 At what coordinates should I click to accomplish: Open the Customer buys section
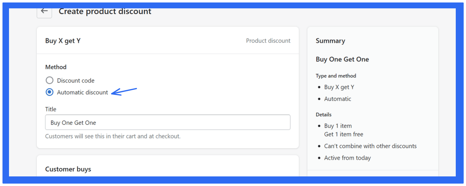tap(68, 169)
